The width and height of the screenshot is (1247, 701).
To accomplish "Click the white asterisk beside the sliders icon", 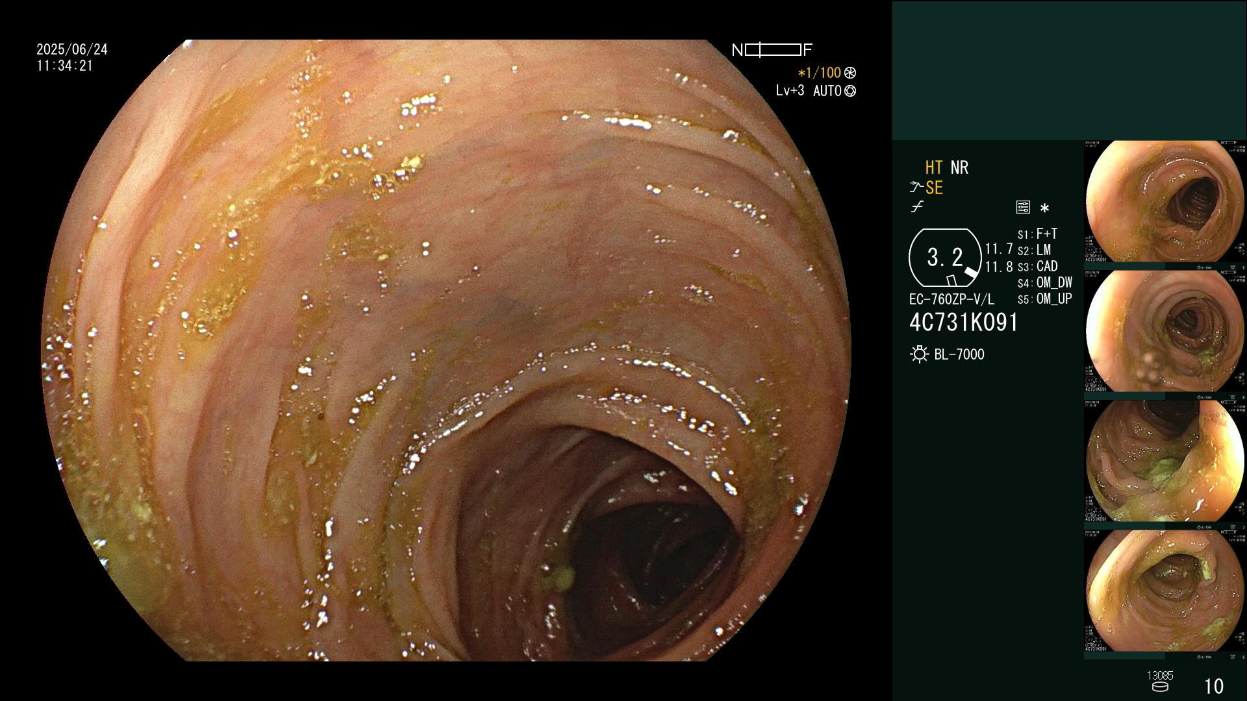I will (1044, 208).
